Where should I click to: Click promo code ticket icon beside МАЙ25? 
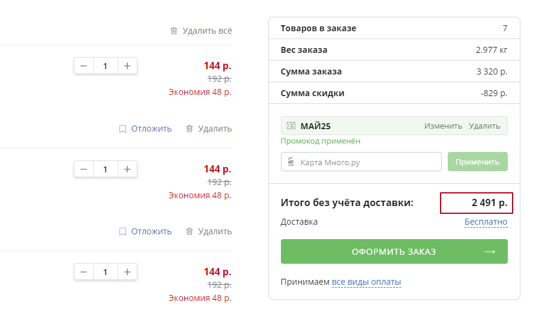tap(291, 126)
